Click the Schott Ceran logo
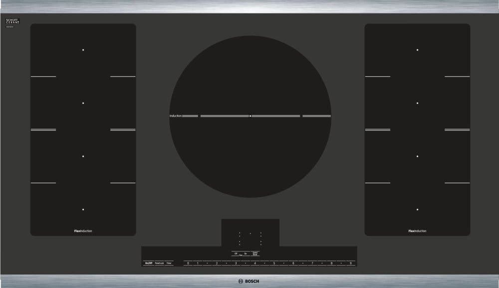This screenshot has height=288, width=499. (13, 21)
